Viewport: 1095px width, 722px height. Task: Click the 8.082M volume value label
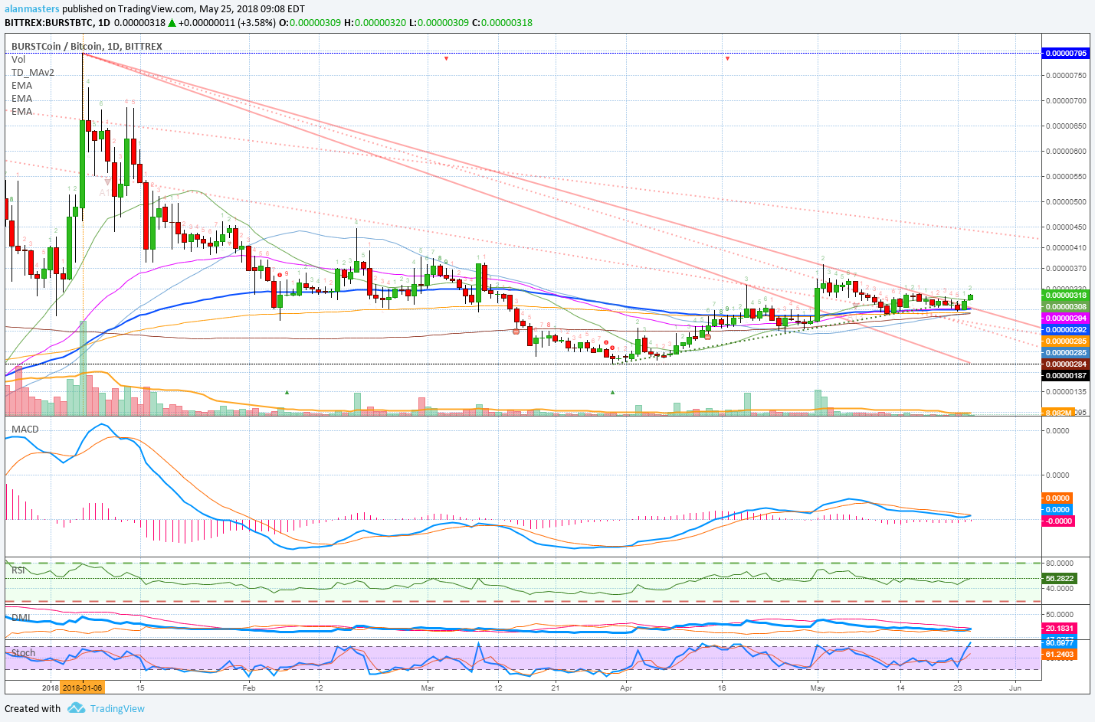1058,413
